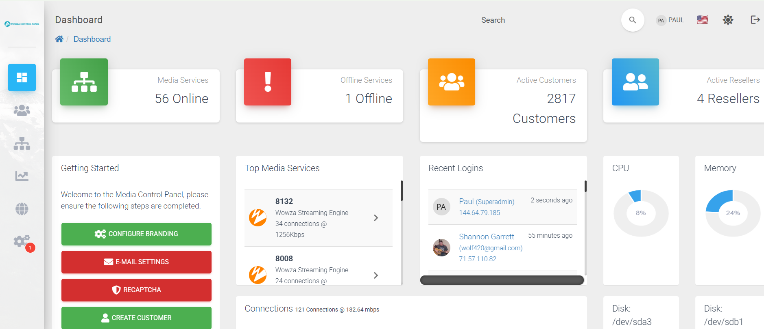Open Paul (Superadmin) login link
Viewport: 764px width, 329px height.
(487, 202)
